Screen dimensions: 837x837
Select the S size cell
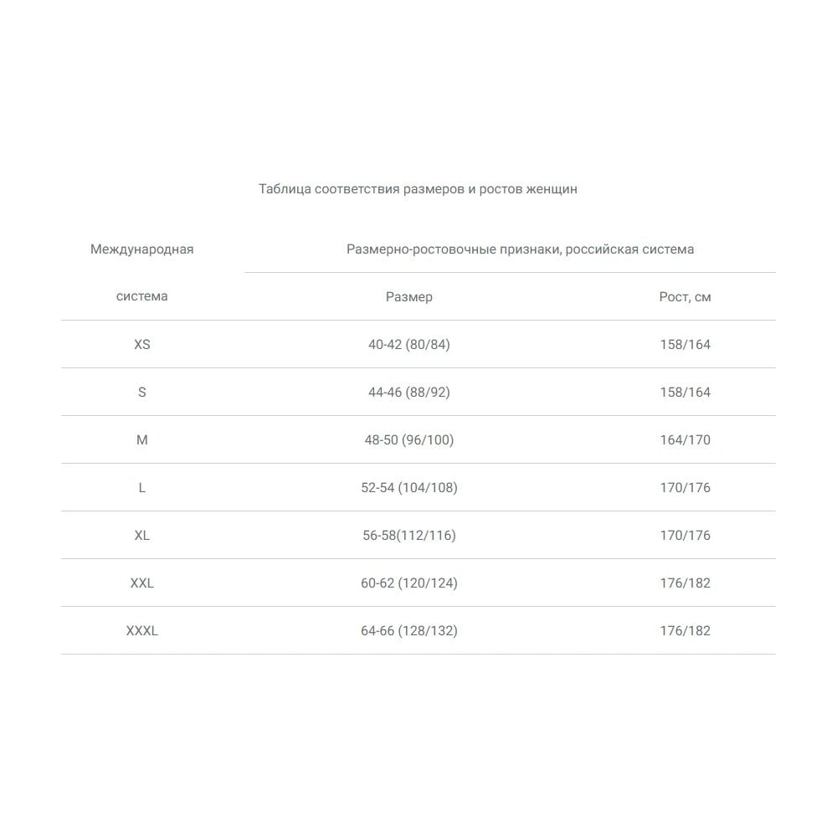pos(141,393)
